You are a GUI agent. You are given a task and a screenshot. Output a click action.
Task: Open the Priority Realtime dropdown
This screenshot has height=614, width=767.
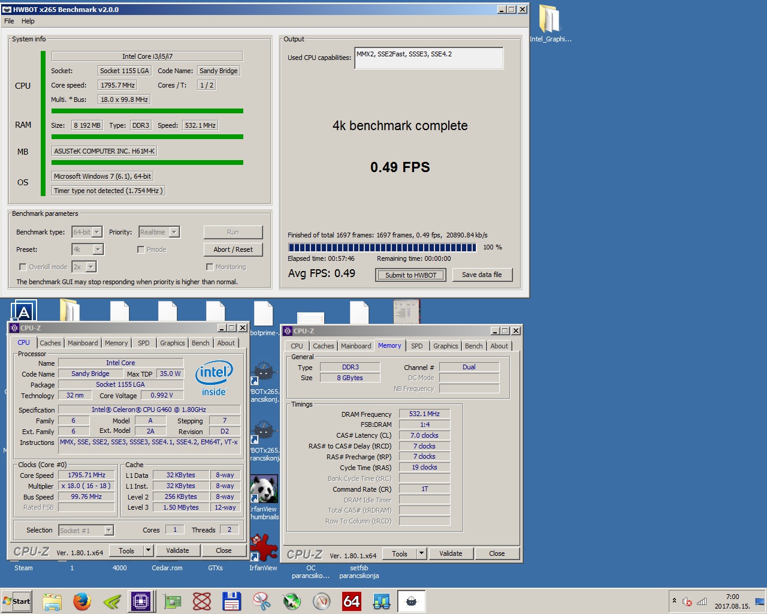pos(159,232)
